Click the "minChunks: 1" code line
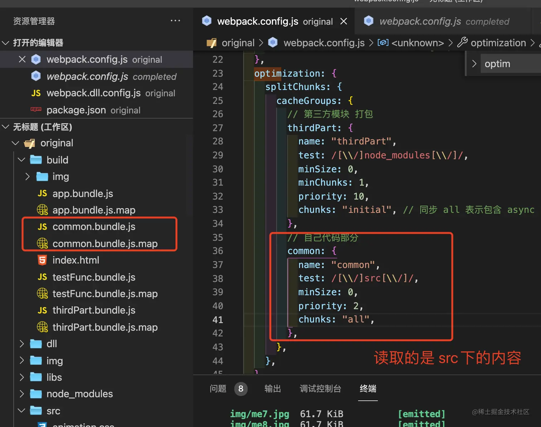Screen dimensions: 541x427 tap(333, 182)
